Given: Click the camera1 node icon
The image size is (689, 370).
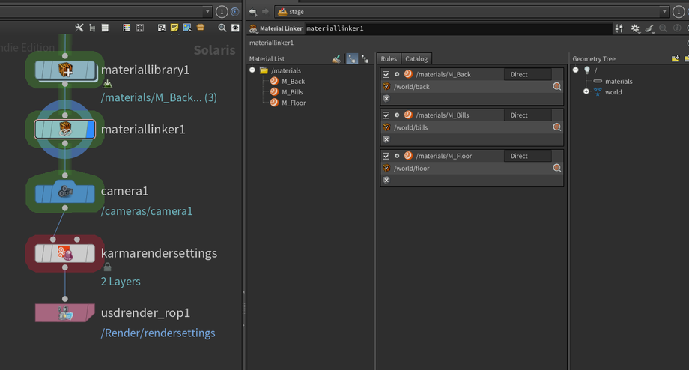Looking at the screenshot, I should point(65,191).
